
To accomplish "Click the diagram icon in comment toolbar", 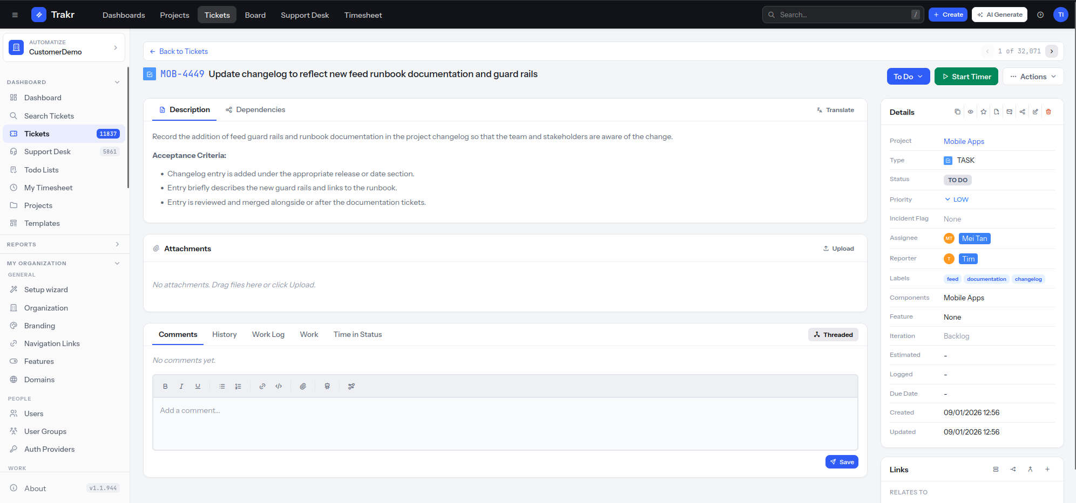I will tap(351, 386).
